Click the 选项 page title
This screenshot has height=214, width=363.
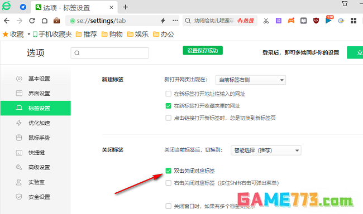pyautogui.click(x=35, y=53)
